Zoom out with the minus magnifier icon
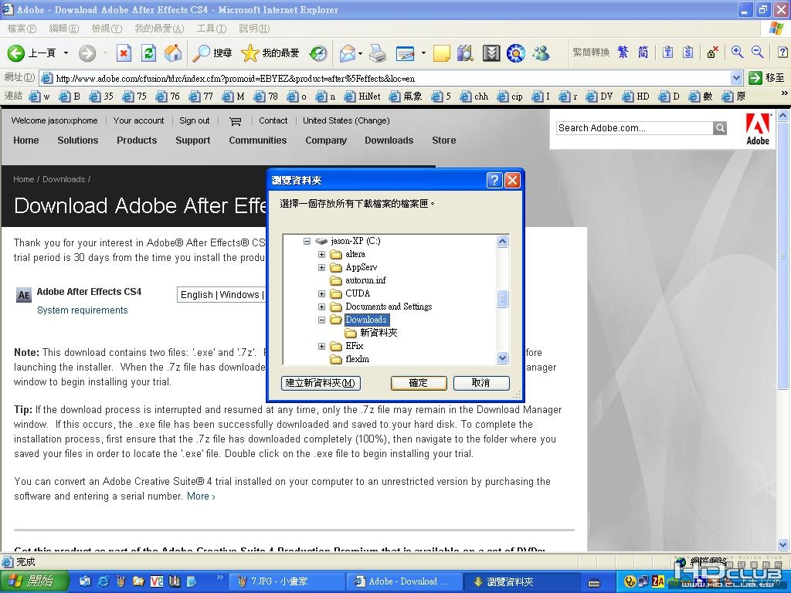This screenshot has width=791, height=593. 757,52
